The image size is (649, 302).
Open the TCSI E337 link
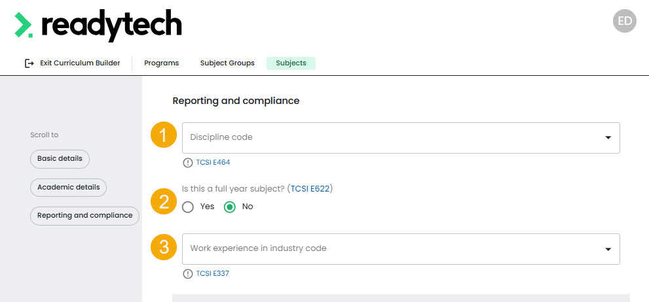point(212,273)
